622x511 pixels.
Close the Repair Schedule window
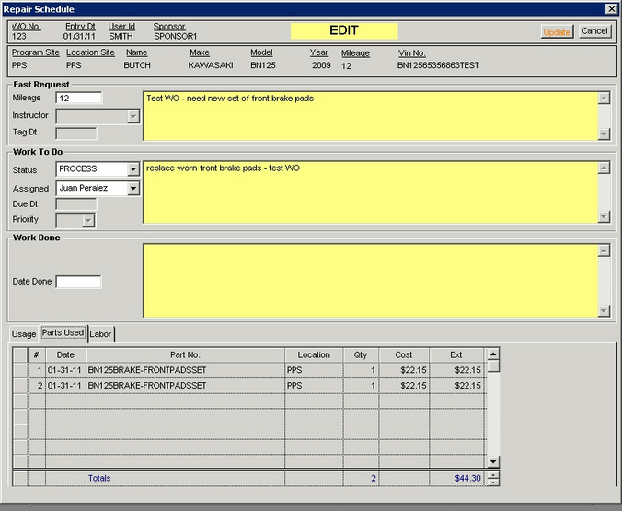[x=611, y=8]
